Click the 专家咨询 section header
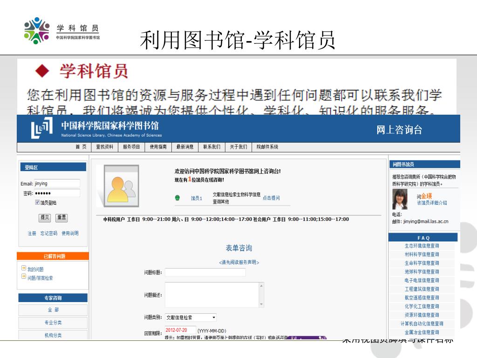Image resolution: width=477 pixels, height=358 pixels. (x=53, y=298)
